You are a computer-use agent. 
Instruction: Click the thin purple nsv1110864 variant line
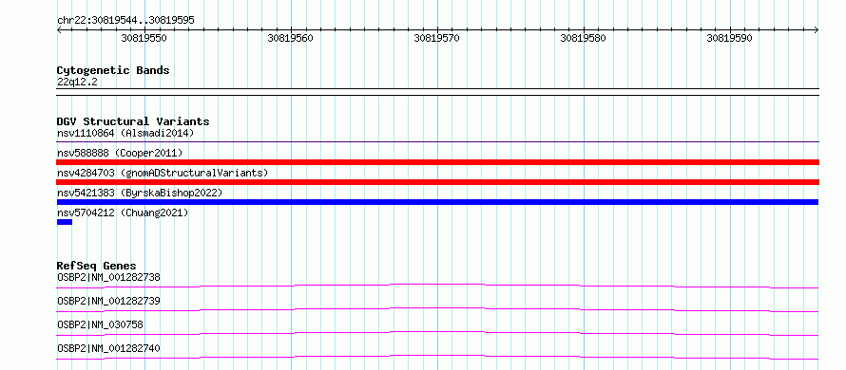tap(438, 142)
